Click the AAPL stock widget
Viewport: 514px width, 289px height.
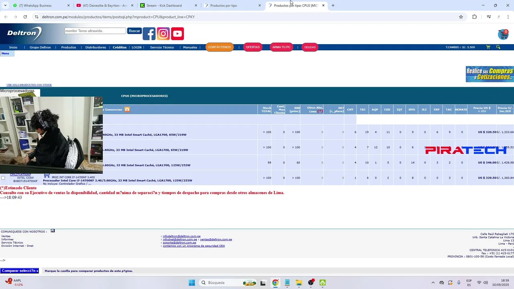(14, 283)
